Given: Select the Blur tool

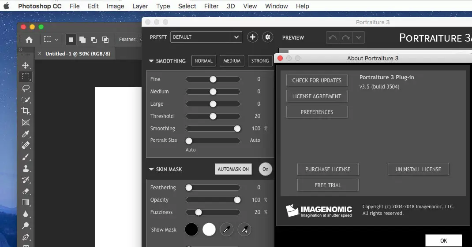Looking at the screenshot, I should coord(26,214).
